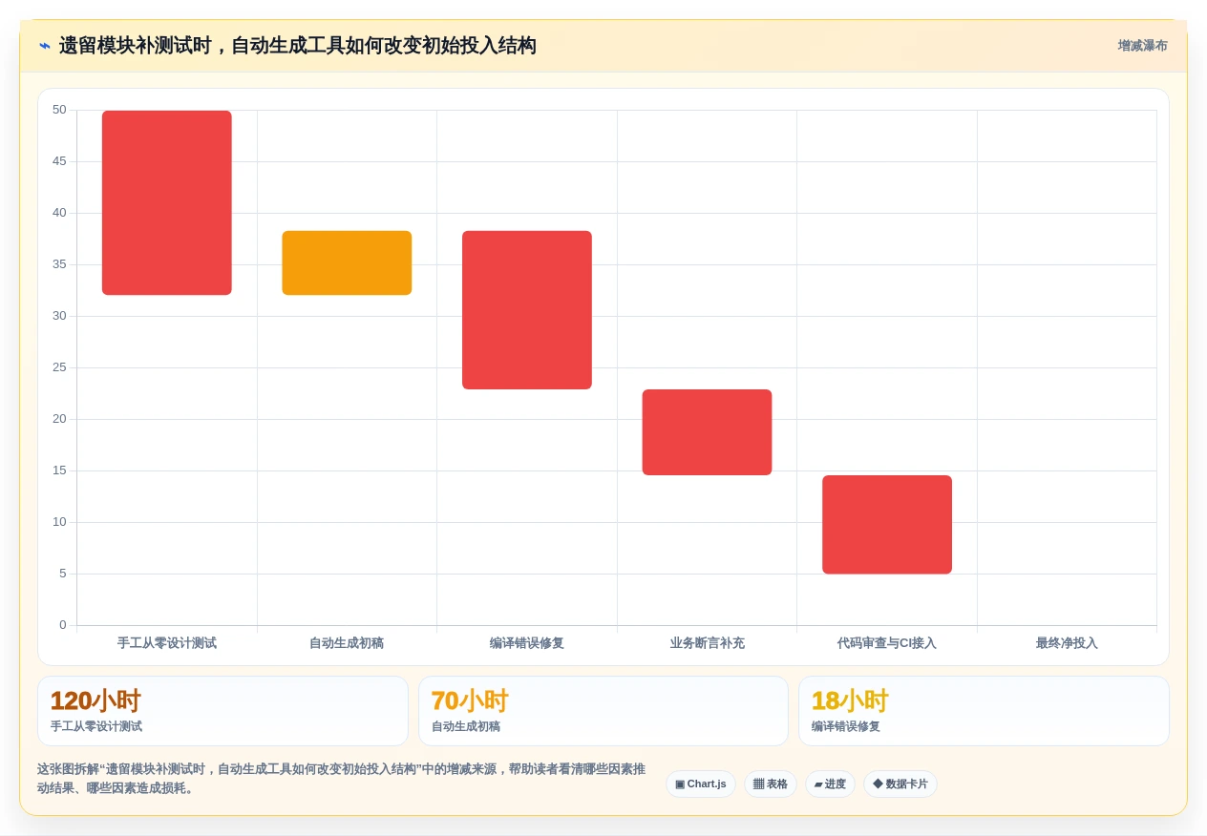
Task: Click the 增减瀑布 label in header
Action: click(x=1142, y=46)
